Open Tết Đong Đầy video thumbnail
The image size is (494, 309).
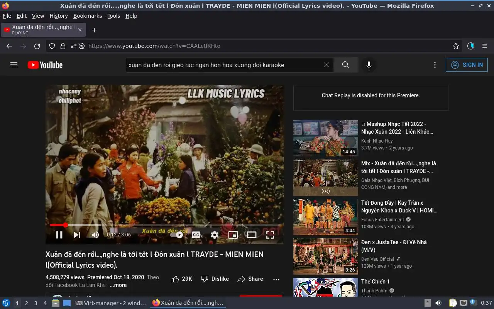tap(326, 217)
